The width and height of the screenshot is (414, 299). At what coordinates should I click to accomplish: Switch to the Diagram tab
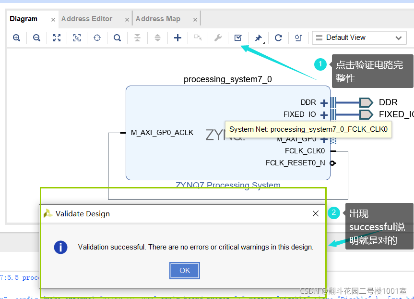[24, 19]
